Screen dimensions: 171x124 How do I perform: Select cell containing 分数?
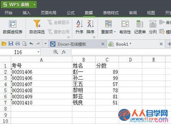pyautogui.click(x=107, y=66)
